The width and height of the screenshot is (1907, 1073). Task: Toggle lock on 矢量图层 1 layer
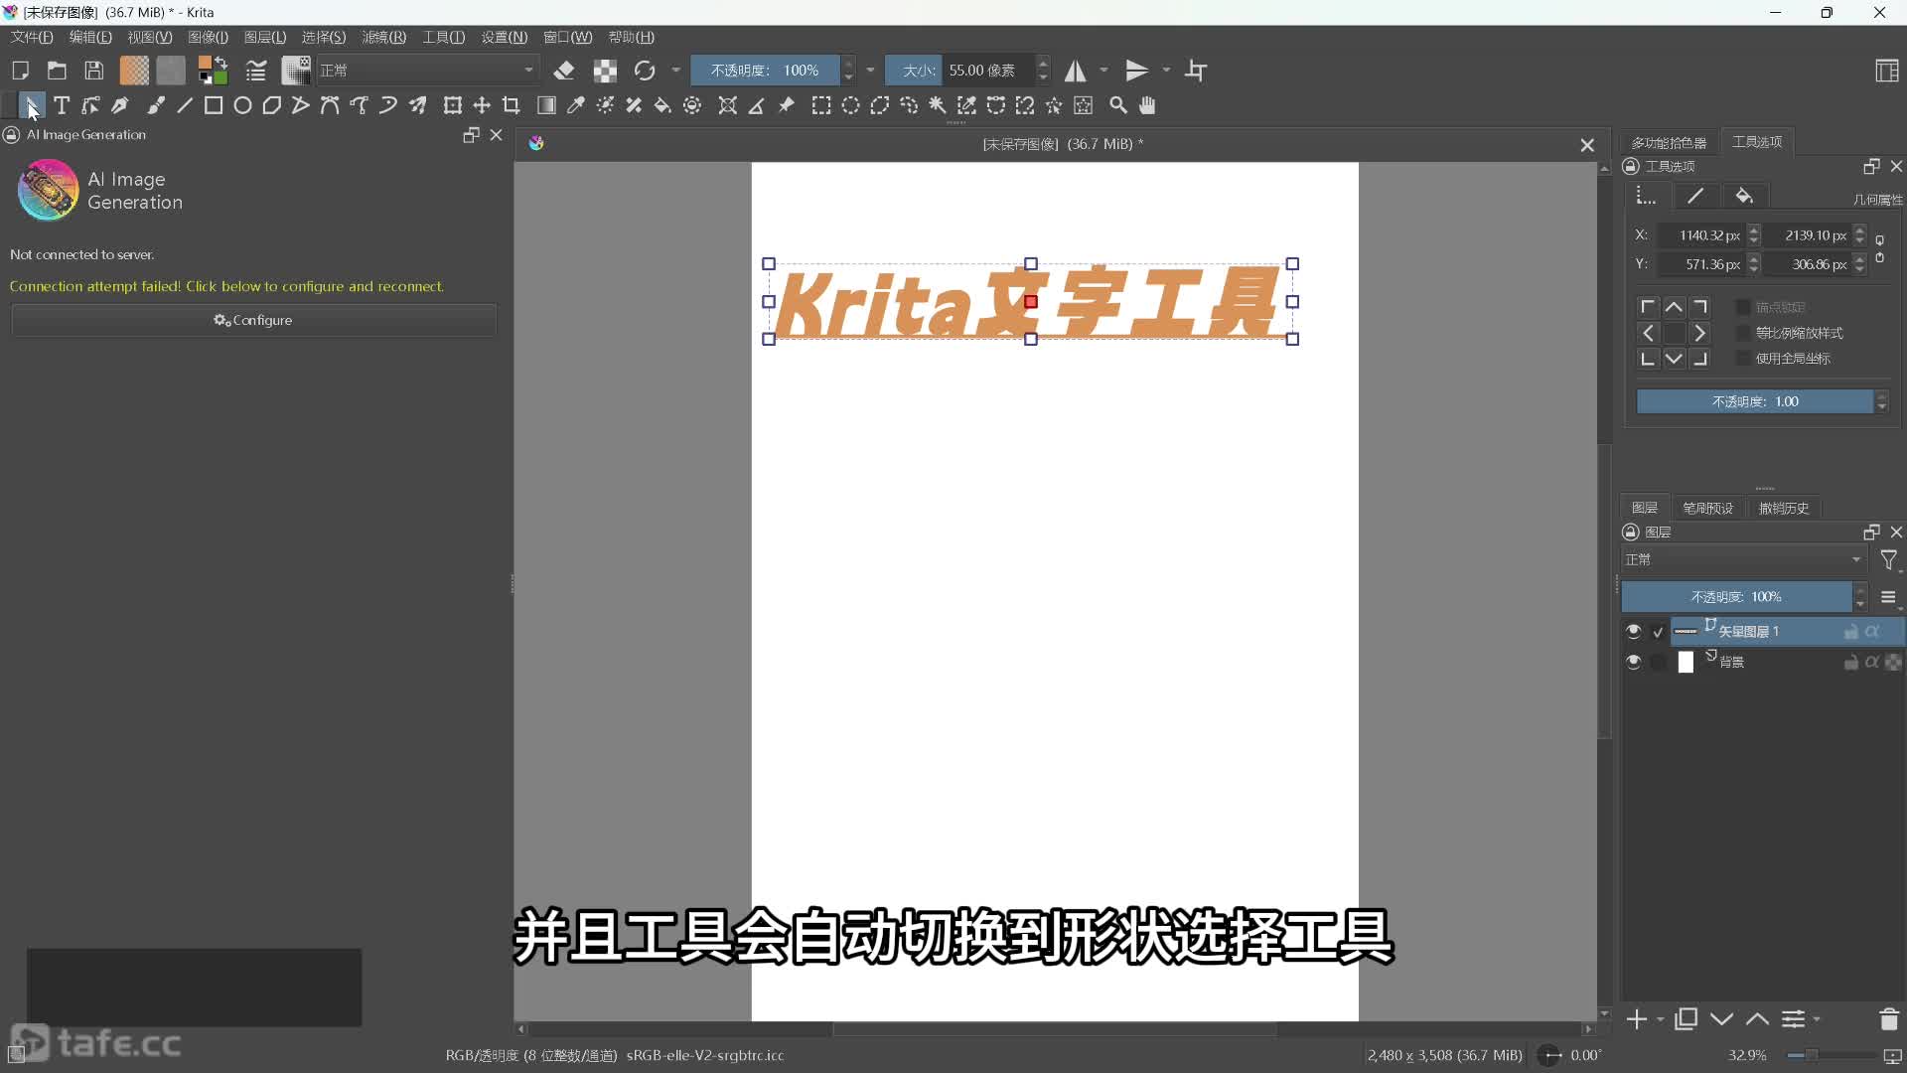pos(1850,632)
